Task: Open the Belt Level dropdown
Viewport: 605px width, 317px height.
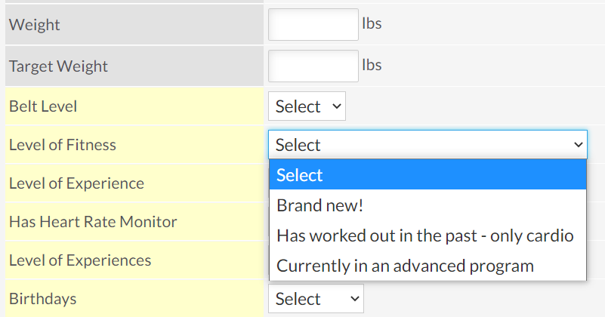Action: [x=307, y=106]
